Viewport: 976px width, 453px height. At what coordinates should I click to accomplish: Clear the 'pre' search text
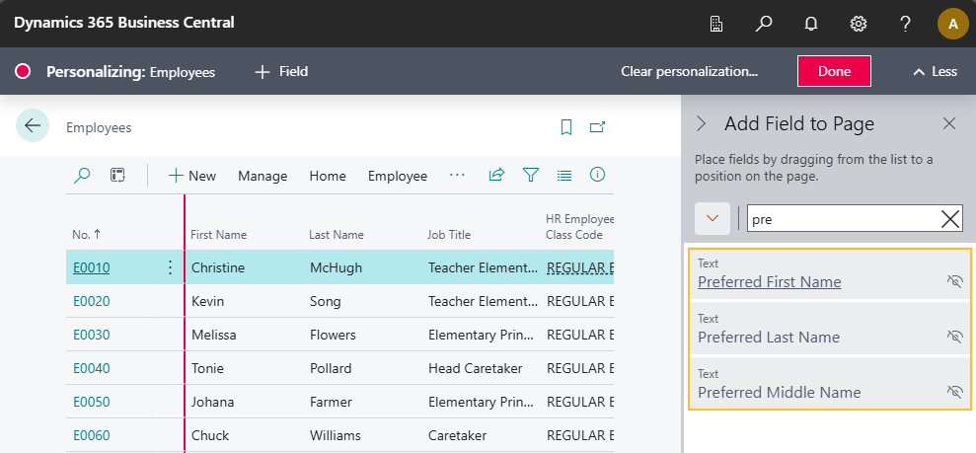tap(950, 219)
